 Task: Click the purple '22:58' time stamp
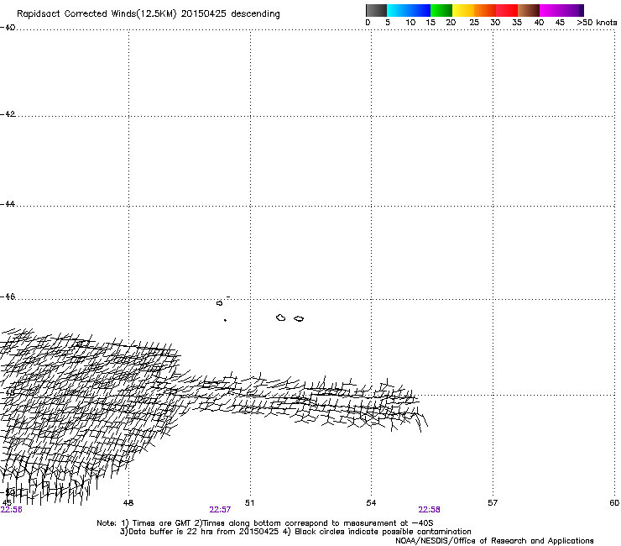pyautogui.click(x=430, y=510)
